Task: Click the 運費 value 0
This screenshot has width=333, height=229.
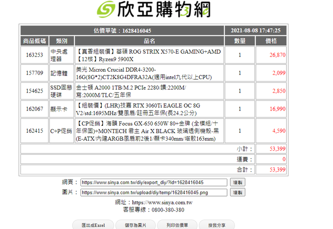Action: coord(284,159)
